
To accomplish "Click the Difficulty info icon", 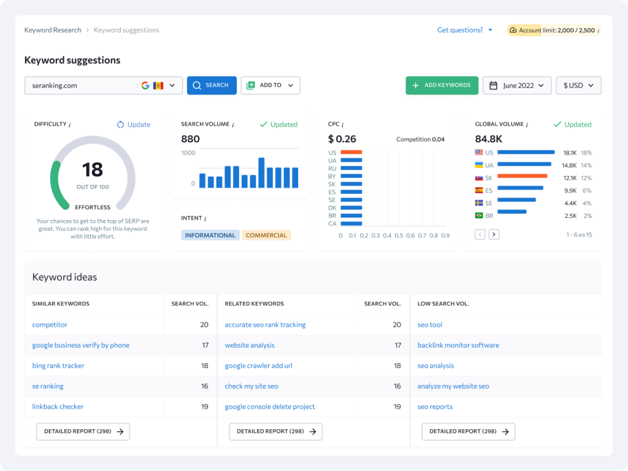I will pos(69,124).
